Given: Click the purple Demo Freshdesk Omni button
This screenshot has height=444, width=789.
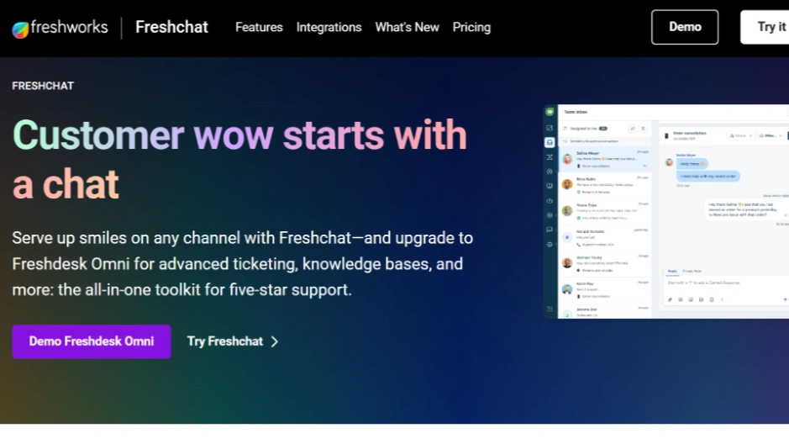Looking at the screenshot, I should pyautogui.click(x=92, y=341).
